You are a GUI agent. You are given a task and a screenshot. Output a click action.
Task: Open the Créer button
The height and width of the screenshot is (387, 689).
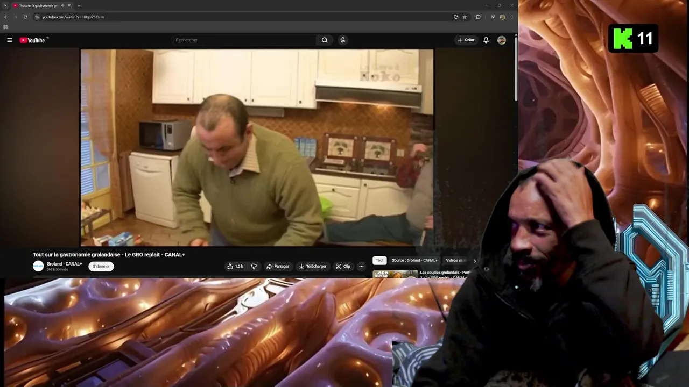tap(466, 40)
